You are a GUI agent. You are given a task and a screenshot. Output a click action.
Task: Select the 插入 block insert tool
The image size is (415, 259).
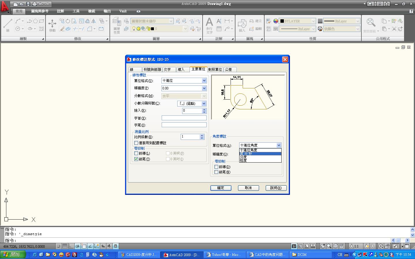242,23
